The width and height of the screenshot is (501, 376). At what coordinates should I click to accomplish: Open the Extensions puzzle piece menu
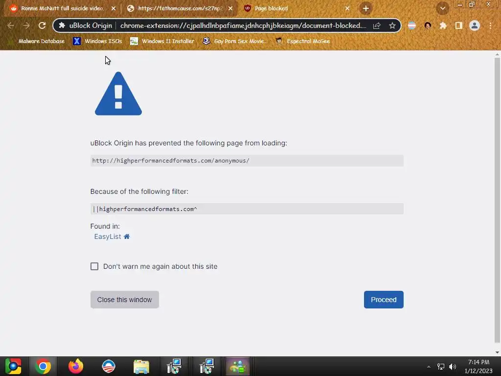tap(443, 25)
